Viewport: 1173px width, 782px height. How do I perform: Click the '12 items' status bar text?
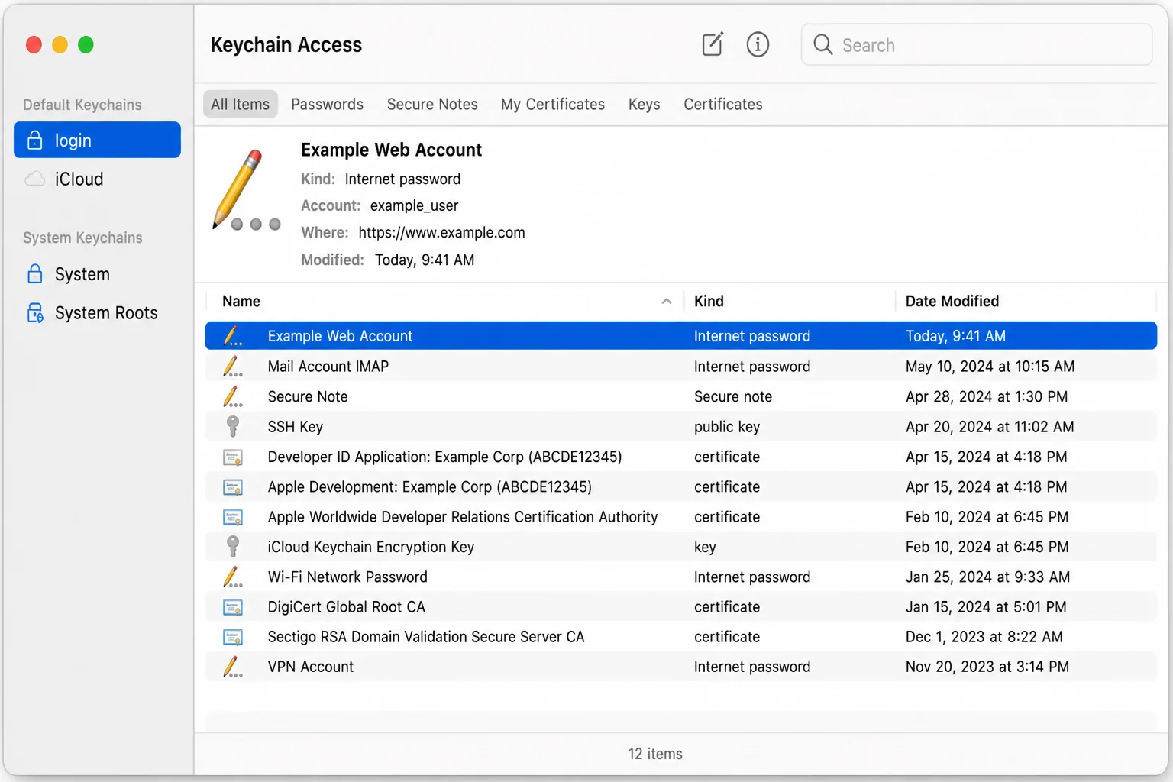[655, 754]
